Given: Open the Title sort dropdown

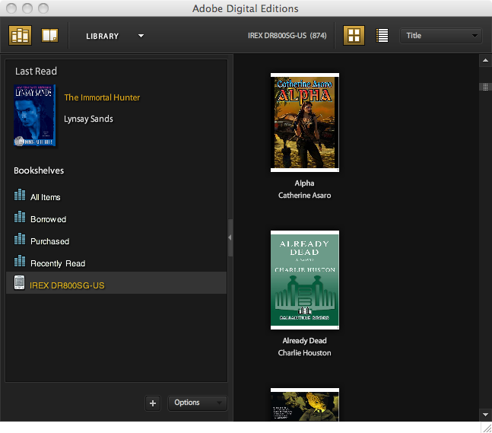Looking at the screenshot, I should click(440, 36).
